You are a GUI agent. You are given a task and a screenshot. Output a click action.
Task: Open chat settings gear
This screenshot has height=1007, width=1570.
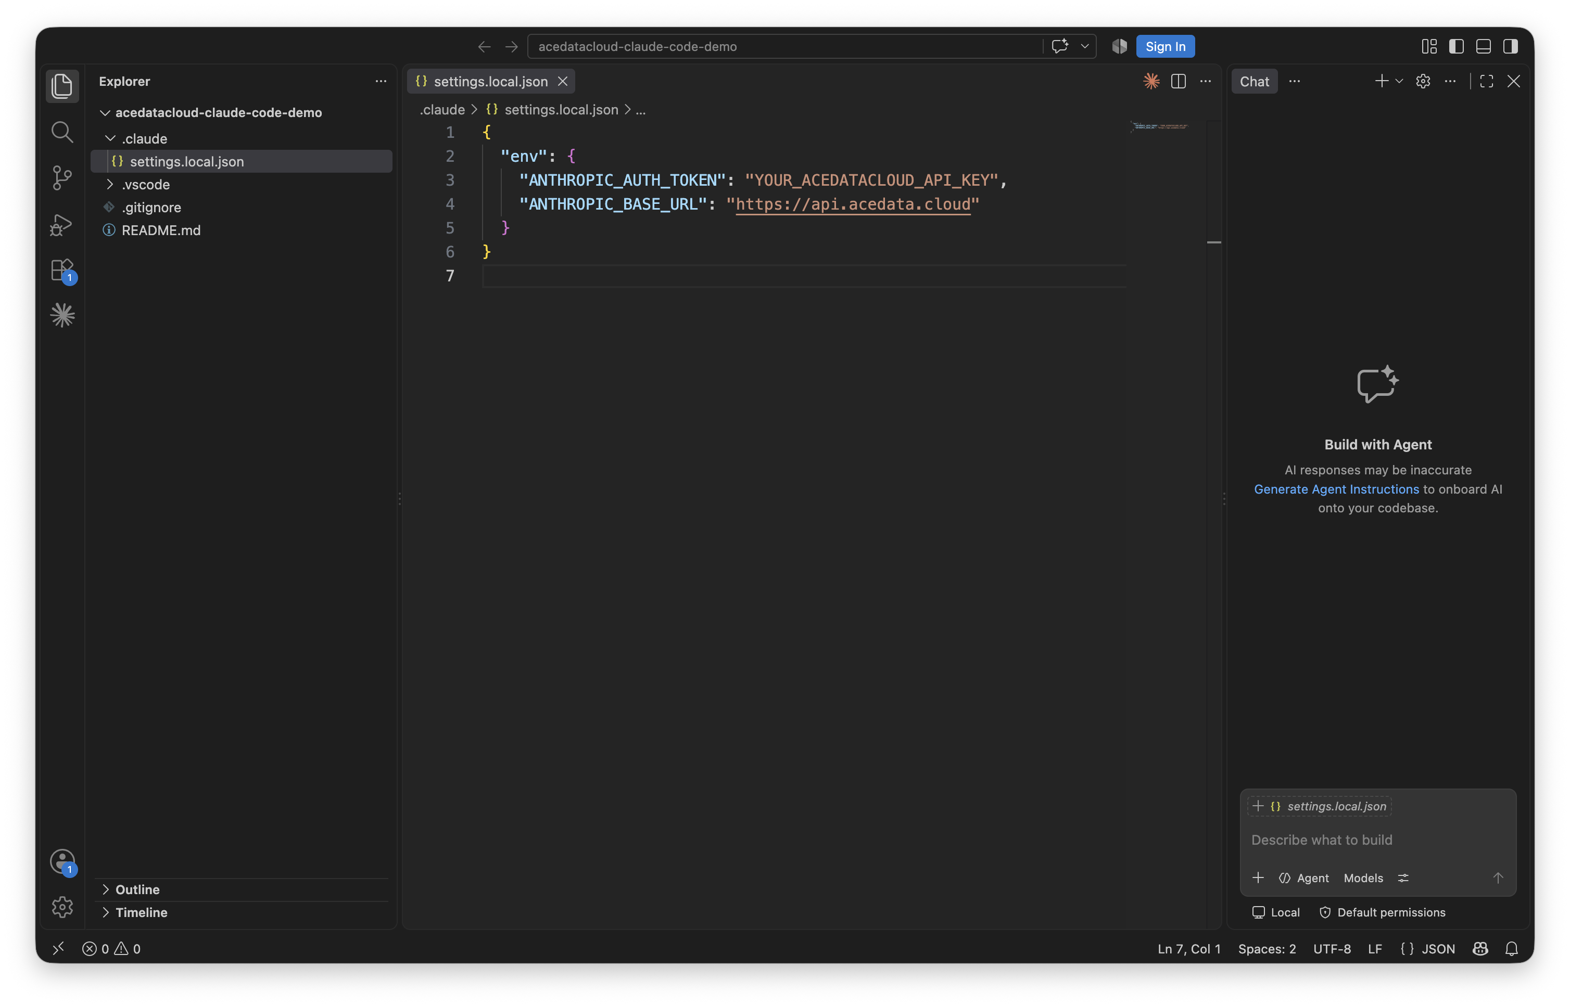[x=1423, y=81]
